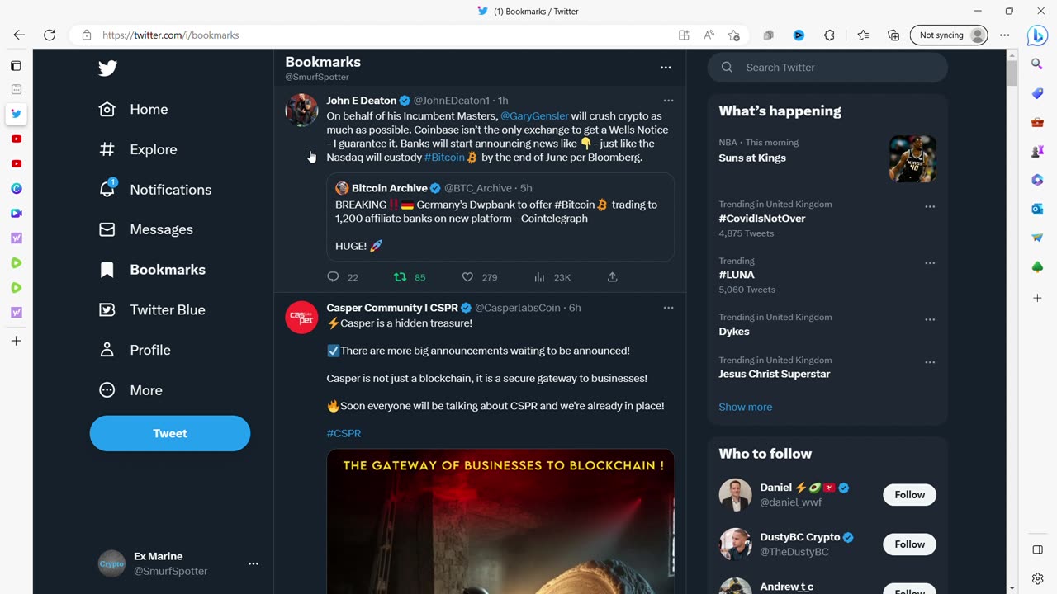
Task: Open Home from the navigation
Action: pos(133,109)
